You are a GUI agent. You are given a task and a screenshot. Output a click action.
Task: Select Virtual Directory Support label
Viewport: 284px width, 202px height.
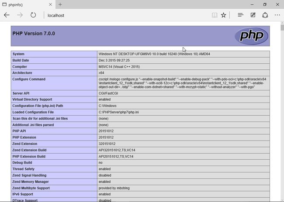pos(32,99)
